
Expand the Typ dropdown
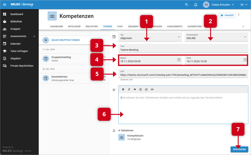[179, 37]
